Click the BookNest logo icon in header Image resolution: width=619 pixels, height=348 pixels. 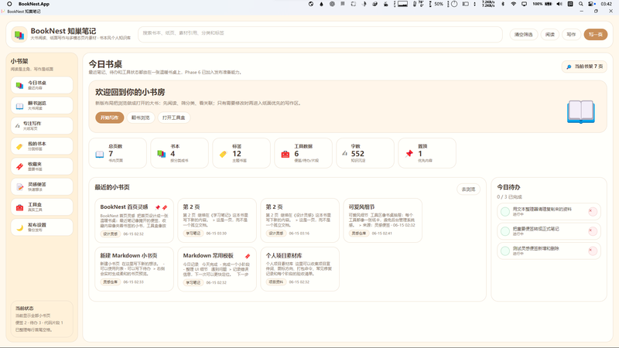pyautogui.click(x=19, y=35)
